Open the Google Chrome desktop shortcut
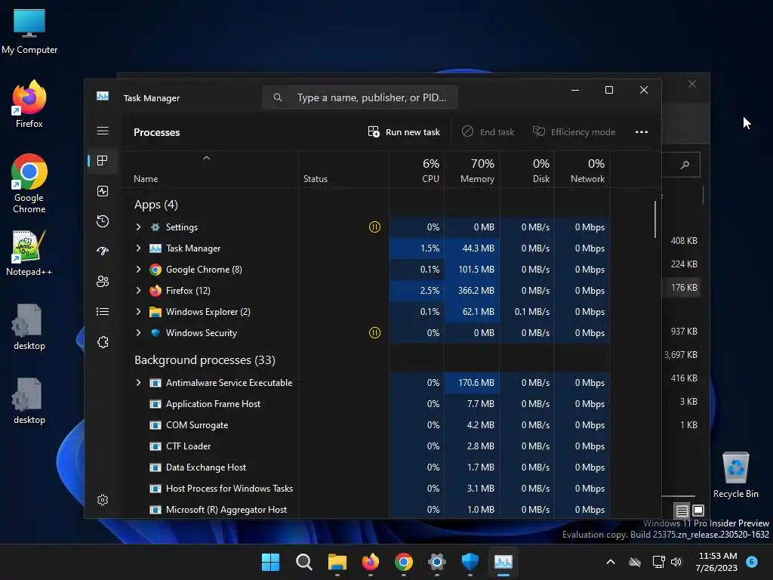The height and width of the screenshot is (580, 773). [29, 184]
